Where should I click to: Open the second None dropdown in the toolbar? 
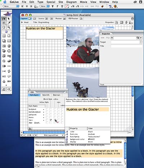(45, 6)
